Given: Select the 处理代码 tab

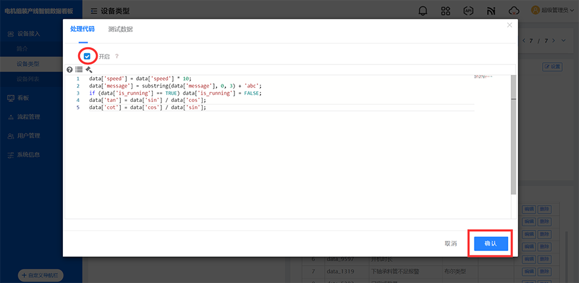Looking at the screenshot, I should click(x=82, y=29).
